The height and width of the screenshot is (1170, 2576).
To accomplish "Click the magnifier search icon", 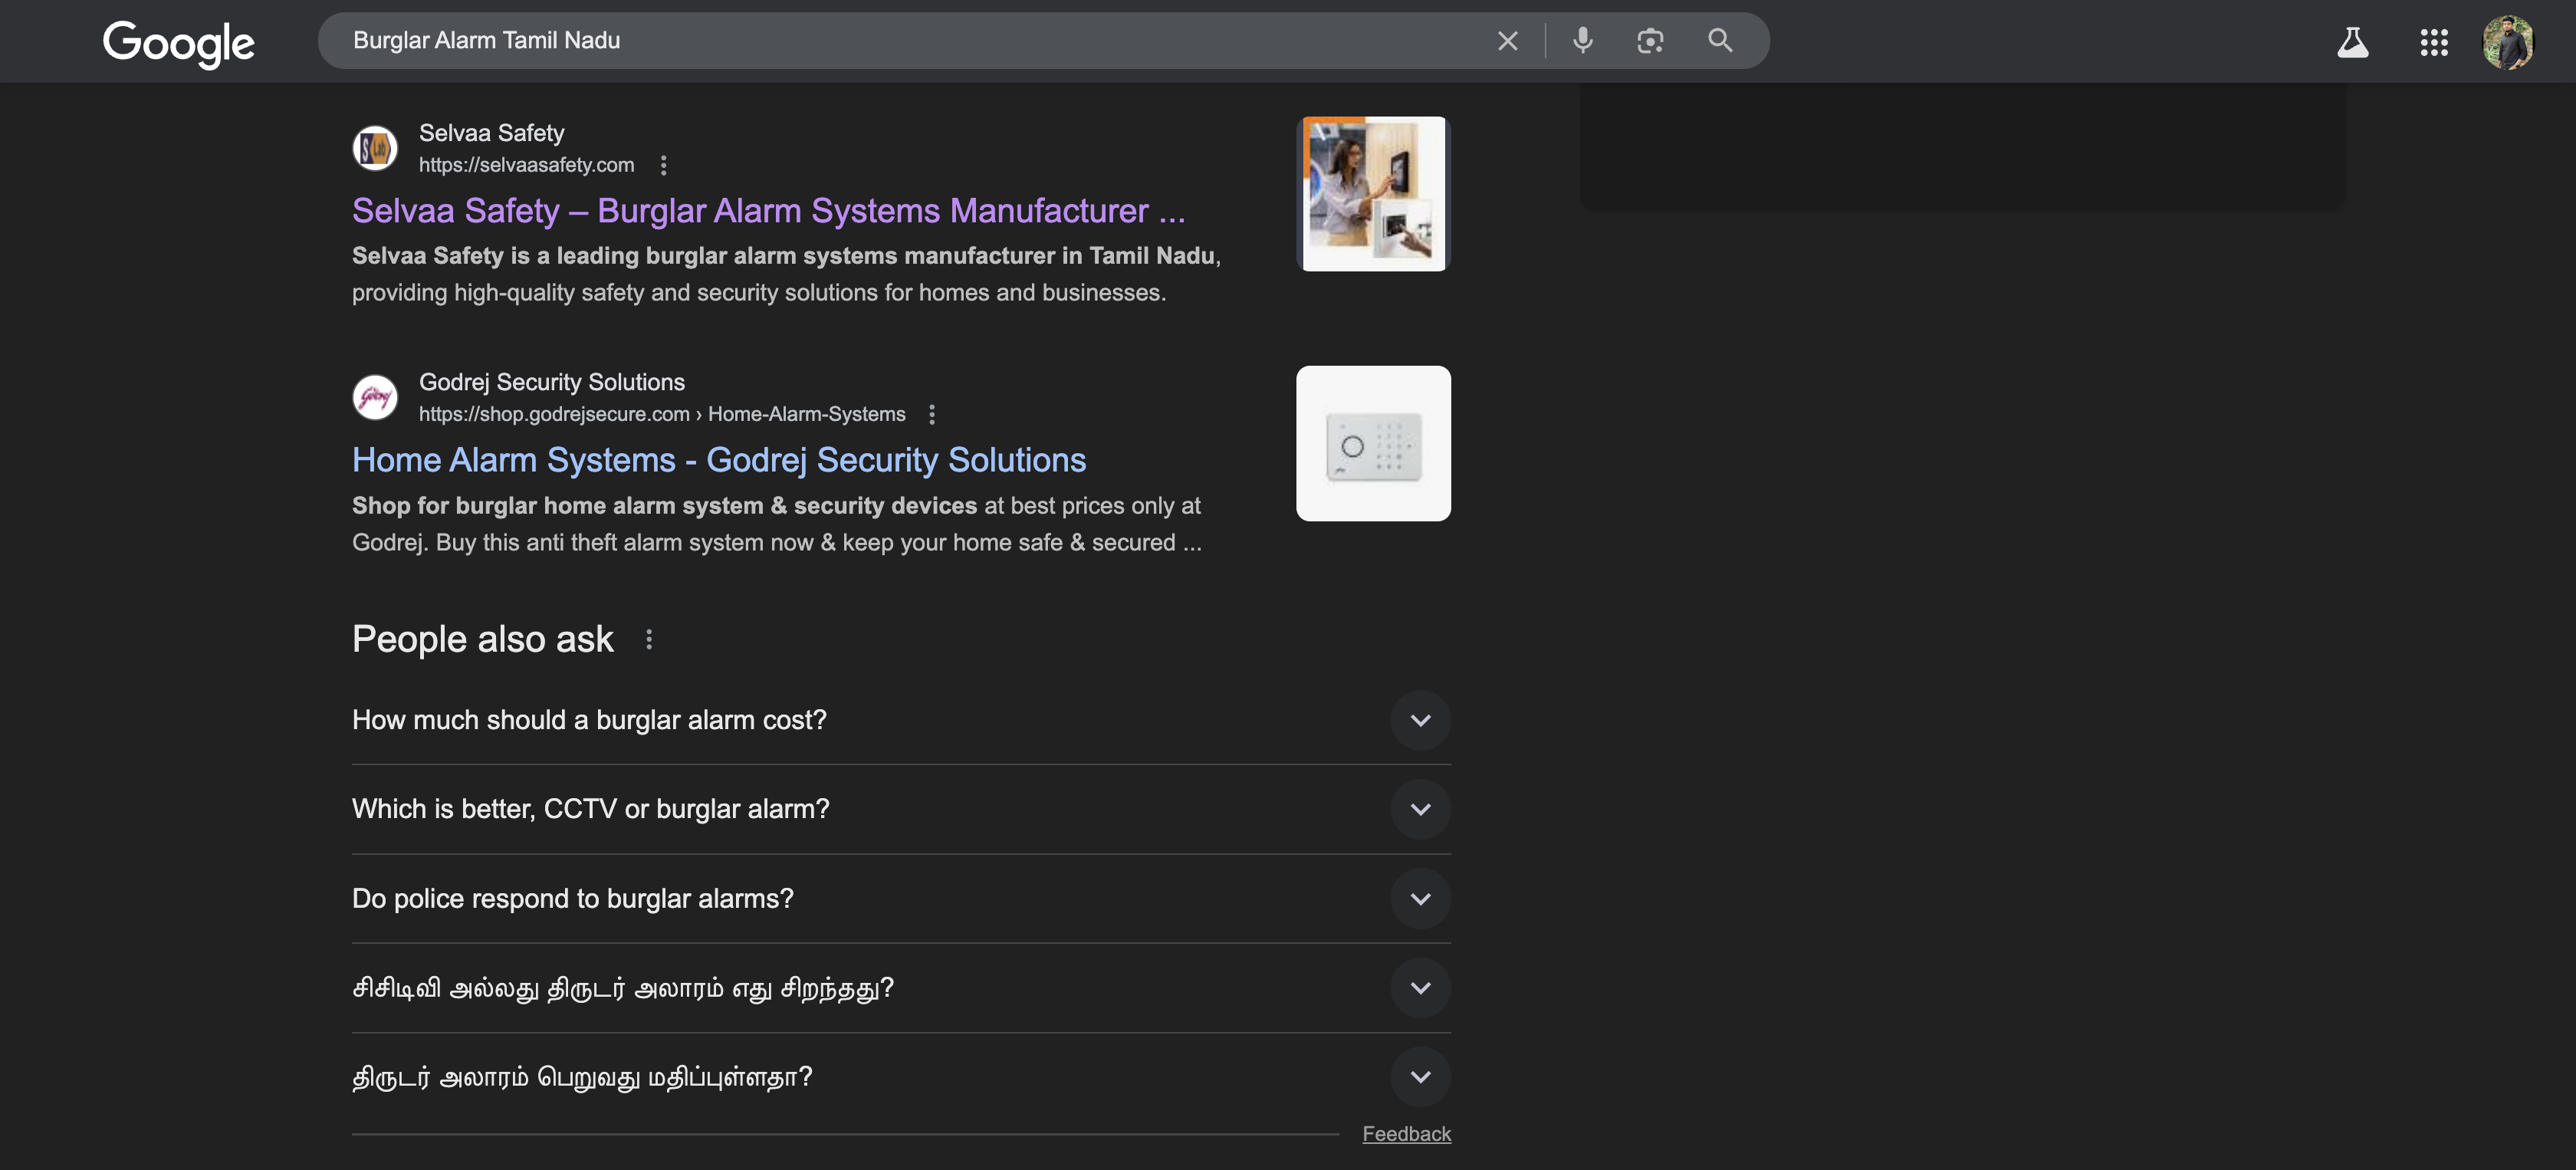I will (x=1719, y=41).
